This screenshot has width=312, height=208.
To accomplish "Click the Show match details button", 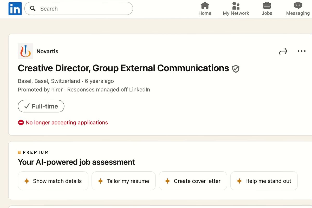I will 53,181.
